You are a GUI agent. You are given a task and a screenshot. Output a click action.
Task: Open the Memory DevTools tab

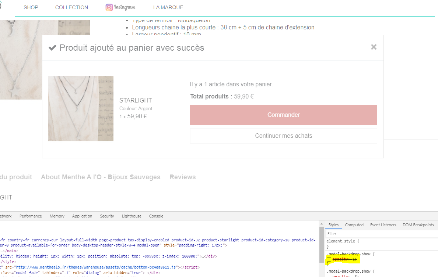pos(57,216)
